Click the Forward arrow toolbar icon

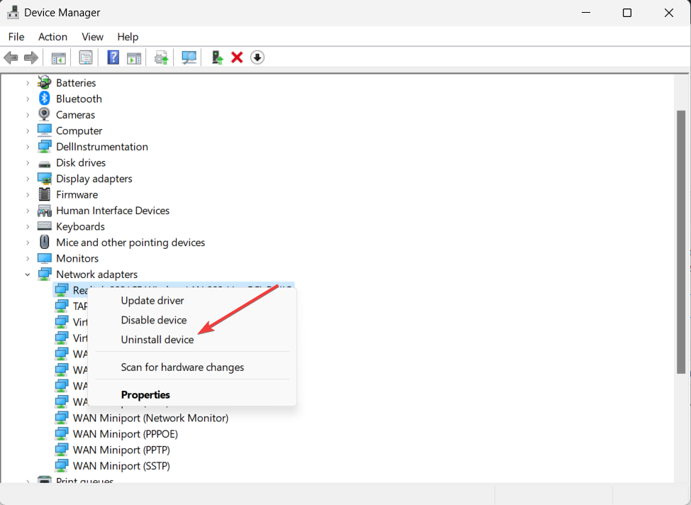tap(31, 57)
